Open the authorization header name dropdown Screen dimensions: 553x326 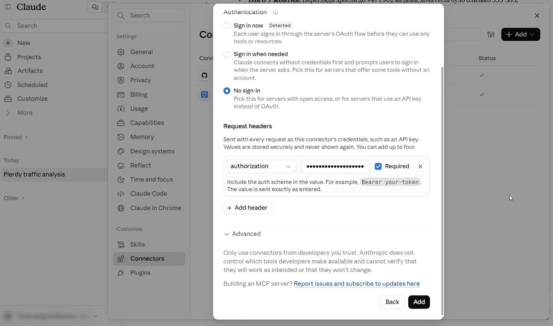261,166
